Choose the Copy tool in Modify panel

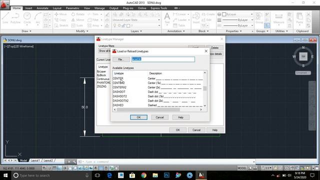coord(60,20)
